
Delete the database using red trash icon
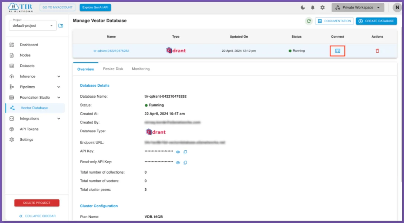[x=377, y=51]
